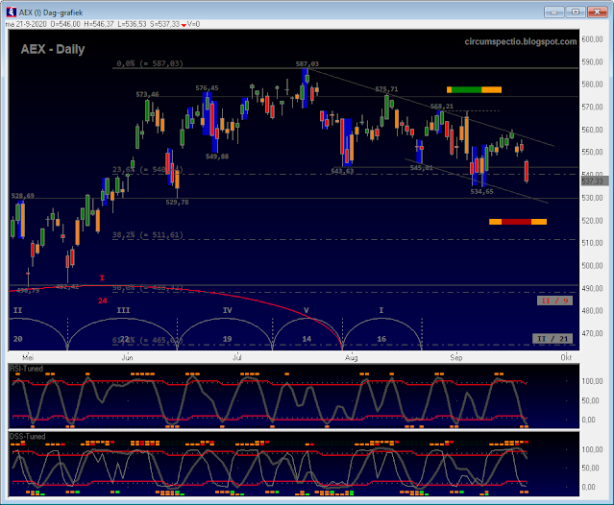Click the 'Aug' month label
The height and width of the screenshot is (505, 614).
[x=352, y=357]
